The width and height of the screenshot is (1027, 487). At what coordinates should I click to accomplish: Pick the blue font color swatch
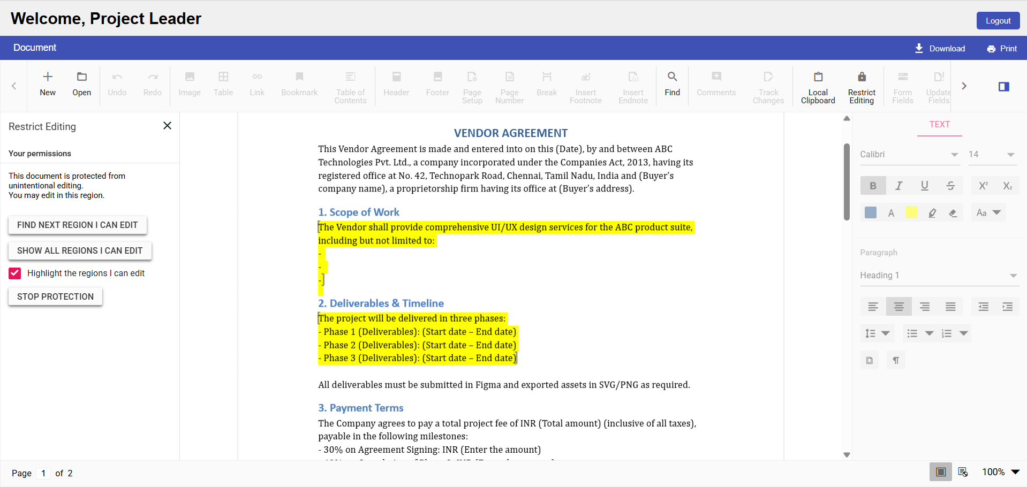(x=871, y=212)
